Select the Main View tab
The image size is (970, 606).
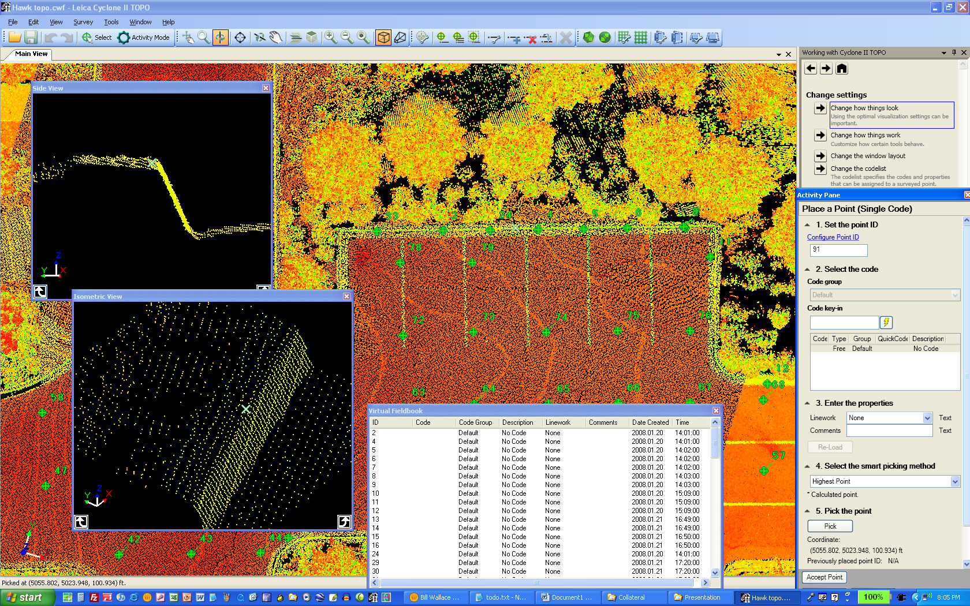click(x=31, y=54)
